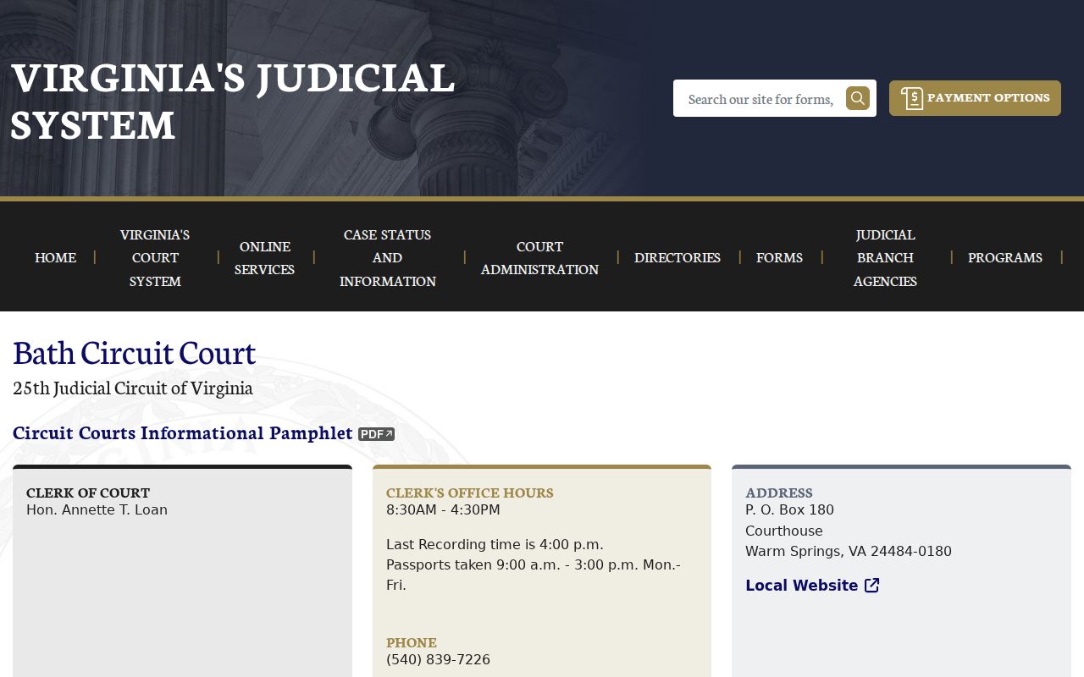Click the PDF badge icon beside pamphlet link
Image resolution: width=1084 pixels, height=677 pixels.
point(376,434)
